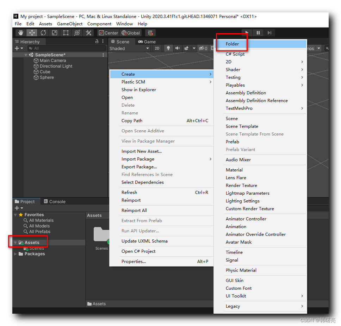
Task: Open the Component menu
Action: pyautogui.click(x=99, y=24)
